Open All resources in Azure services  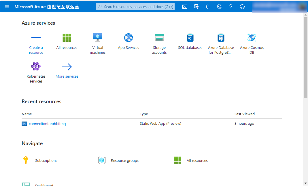pyautogui.click(x=67, y=42)
